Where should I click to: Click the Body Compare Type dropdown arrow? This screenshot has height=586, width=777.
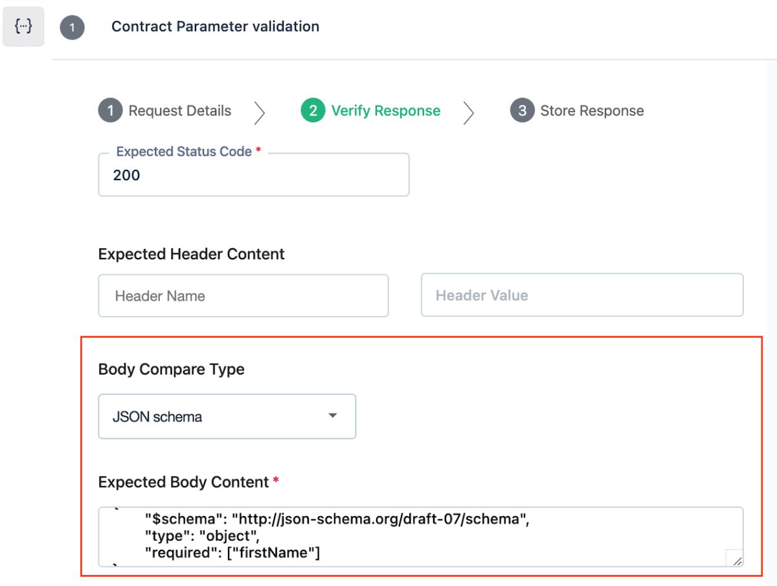(333, 416)
